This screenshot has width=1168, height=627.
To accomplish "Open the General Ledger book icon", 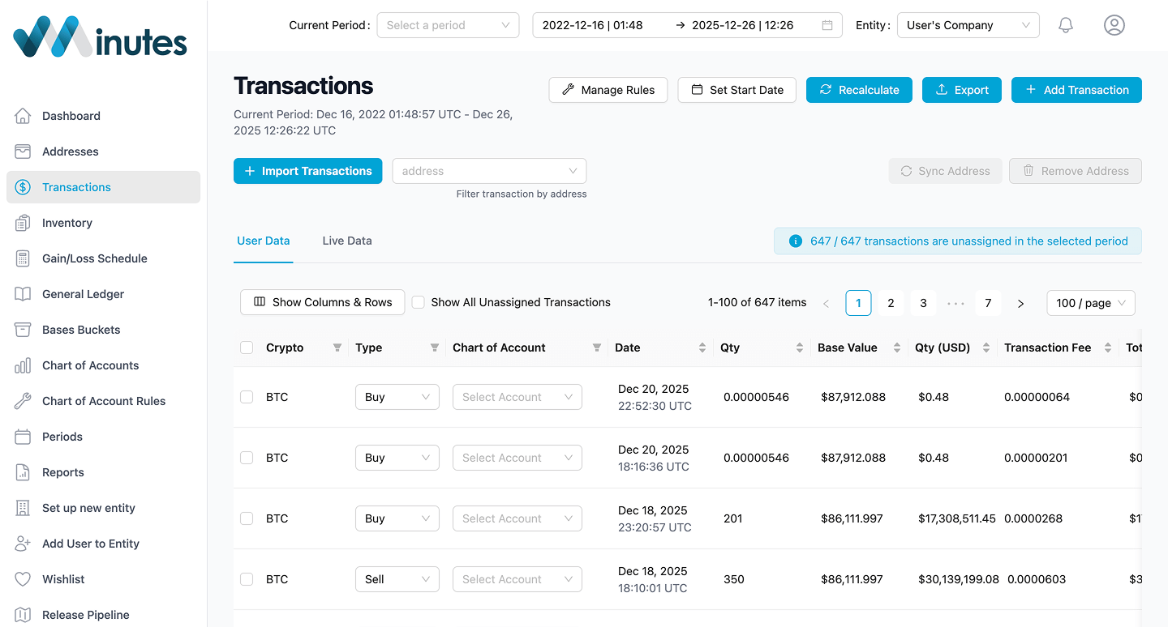I will [x=24, y=293].
